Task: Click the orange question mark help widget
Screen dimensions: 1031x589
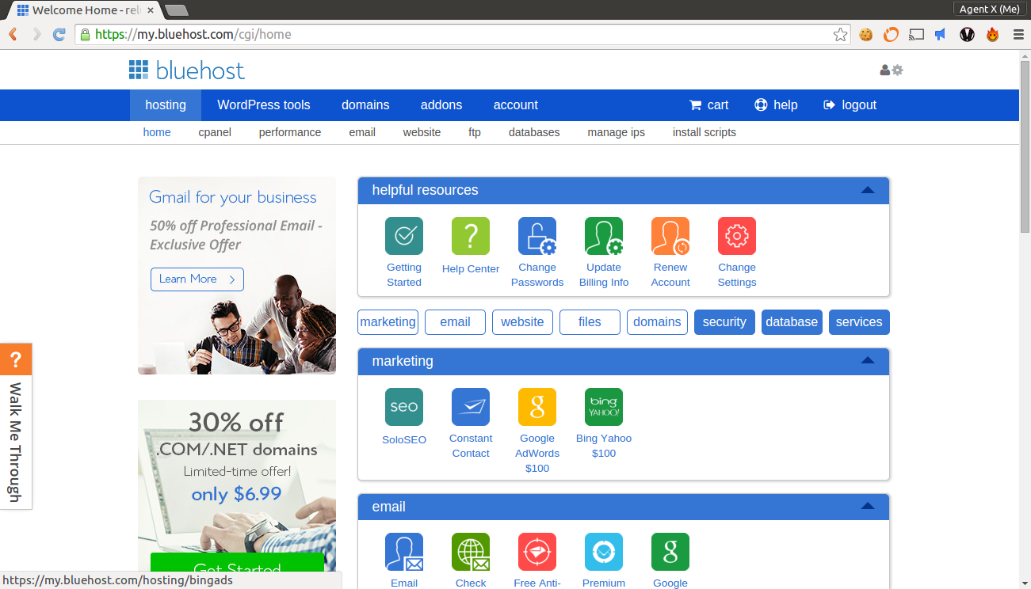Action: (x=16, y=360)
